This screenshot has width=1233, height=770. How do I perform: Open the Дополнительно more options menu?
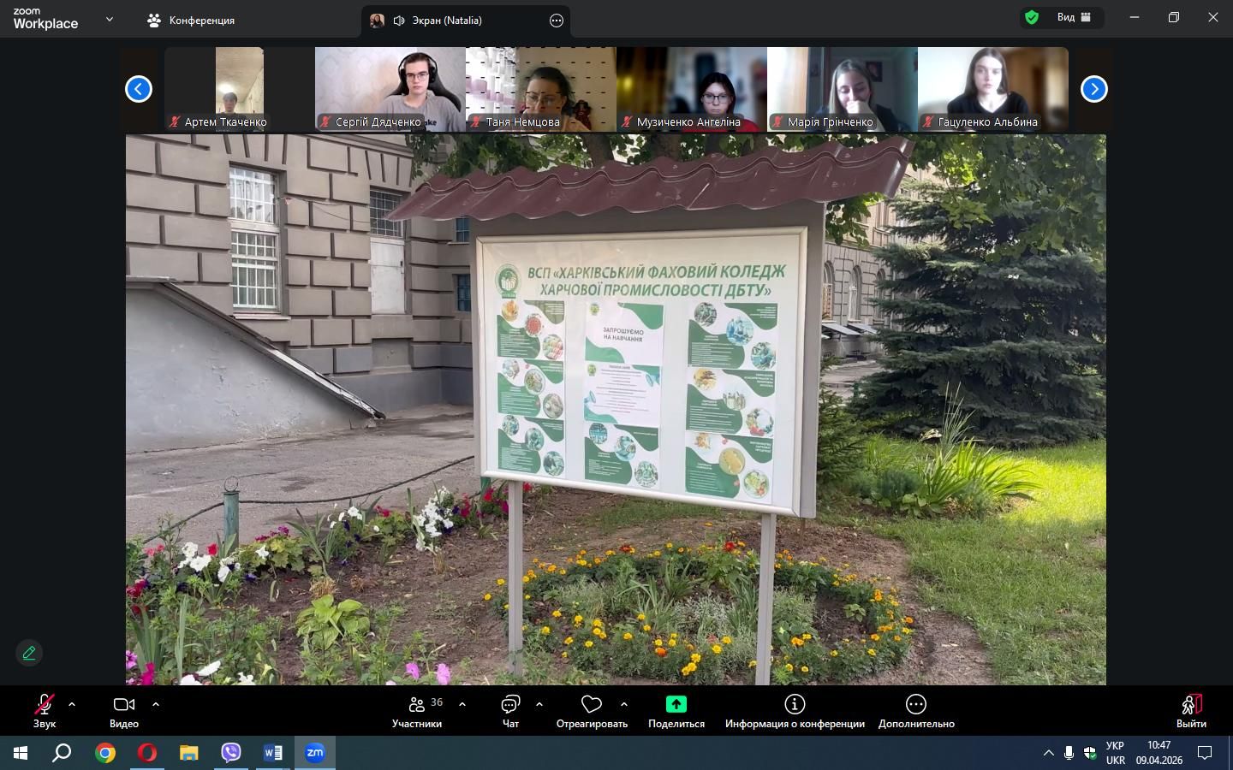(x=915, y=710)
